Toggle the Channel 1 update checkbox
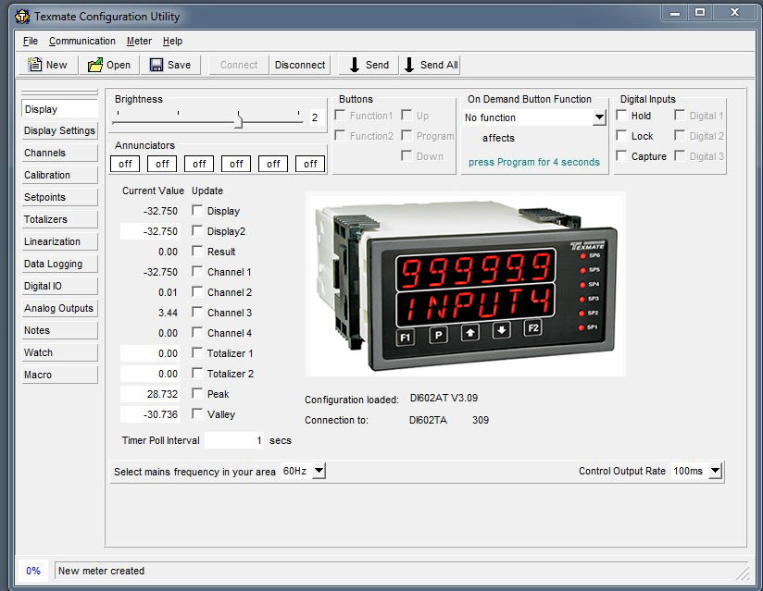 pyautogui.click(x=197, y=271)
